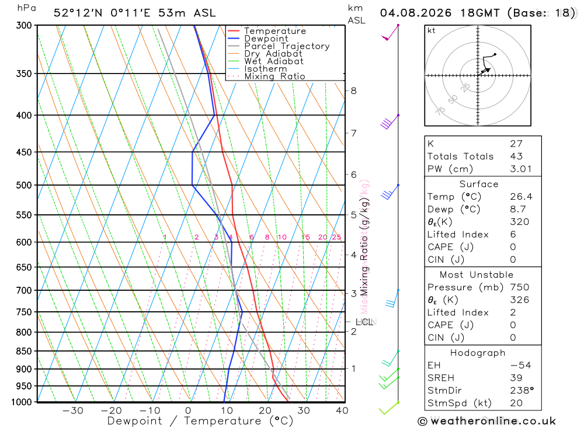Click the PW (cm) value 3.01
The height and width of the screenshot is (428, 584).
[521, 169]
